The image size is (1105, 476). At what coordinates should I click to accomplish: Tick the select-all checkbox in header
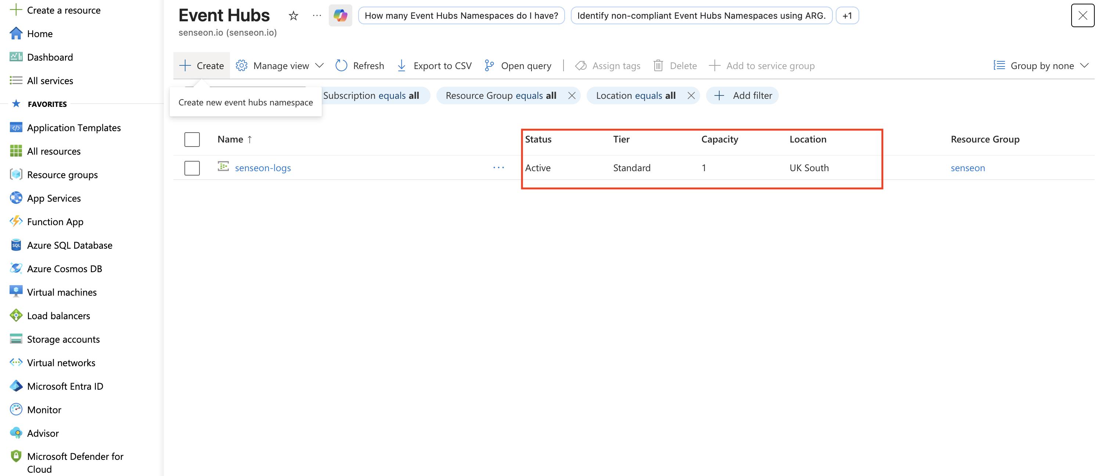click(x=192, y=139)
